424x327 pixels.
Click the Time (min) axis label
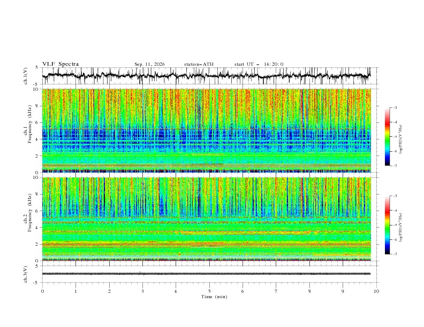pos(214,297)
